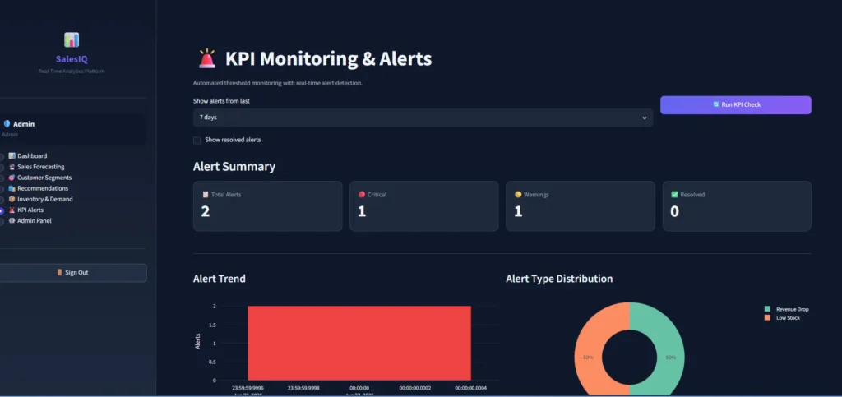Select the Admin Panel radio button

(x=2, y=222)
